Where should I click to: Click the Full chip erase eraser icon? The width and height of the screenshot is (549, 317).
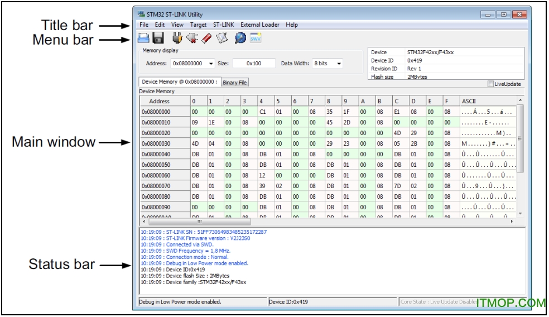click(x=206, y=38)
